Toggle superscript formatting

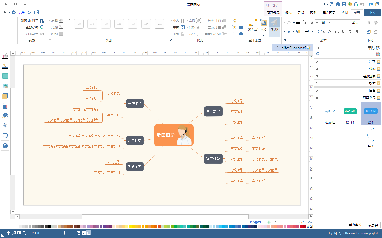pyautogui.click(x=323, y=31)
